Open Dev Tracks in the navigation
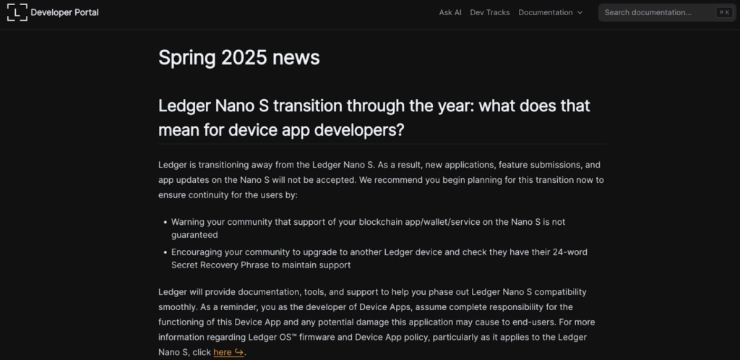Image resolution: width=740 pixels, height=360 pixels. pyautogui.click(x=489, y=12)
